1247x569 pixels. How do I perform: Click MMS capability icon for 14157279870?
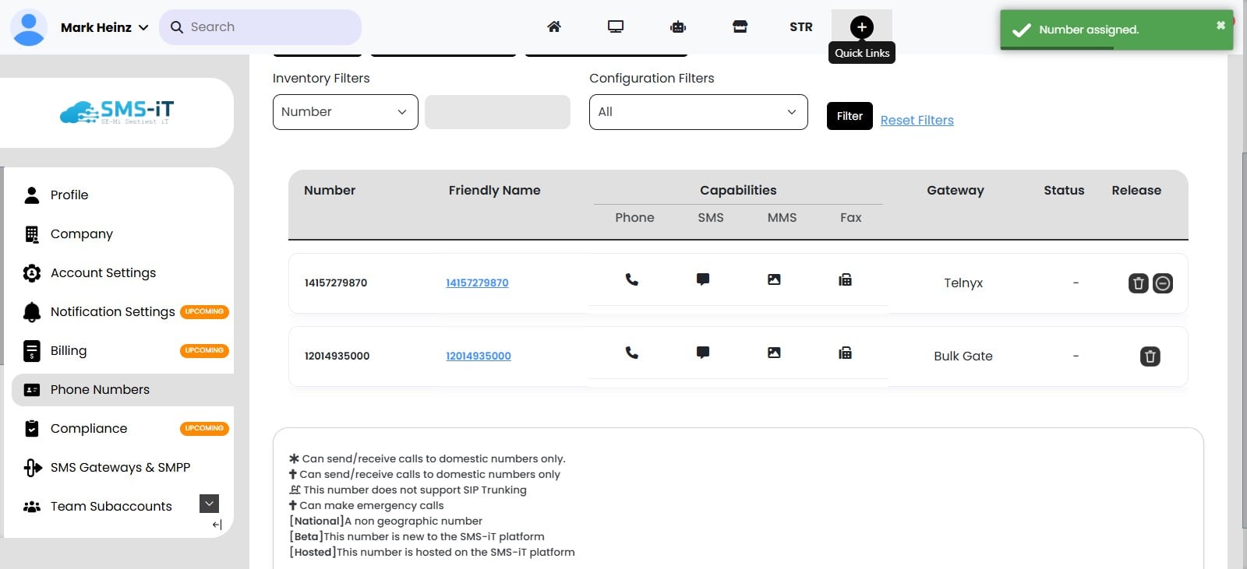click(x=774, y=279)
